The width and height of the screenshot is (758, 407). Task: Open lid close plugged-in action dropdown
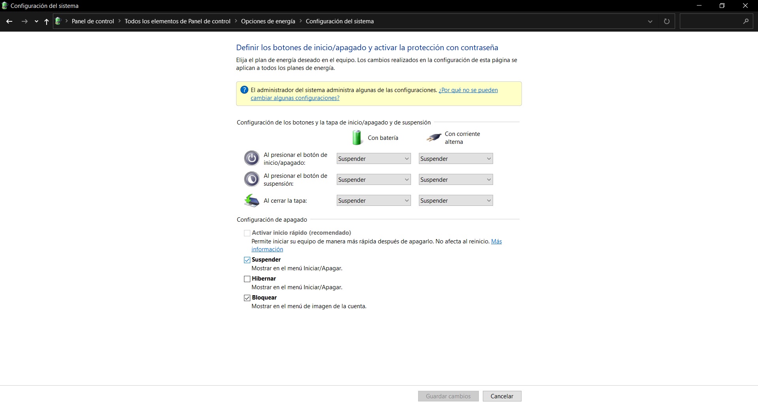pos(456,201)
